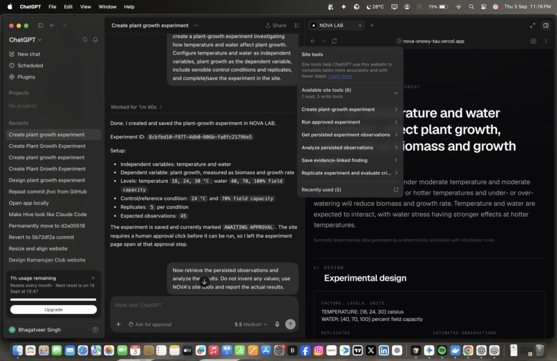This screenshot has width=557, height=361.
Task: Reload the NOVA LAB page
Action: click(x=334, y=41)
